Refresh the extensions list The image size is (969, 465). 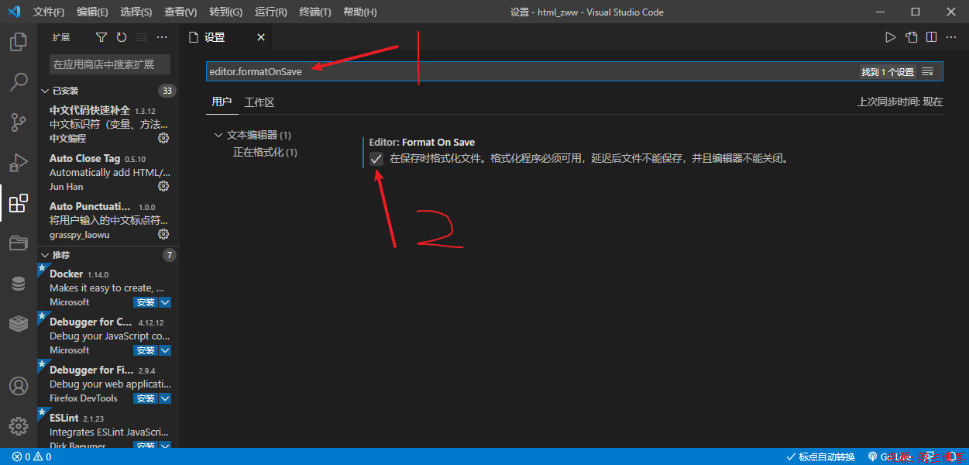122,37
